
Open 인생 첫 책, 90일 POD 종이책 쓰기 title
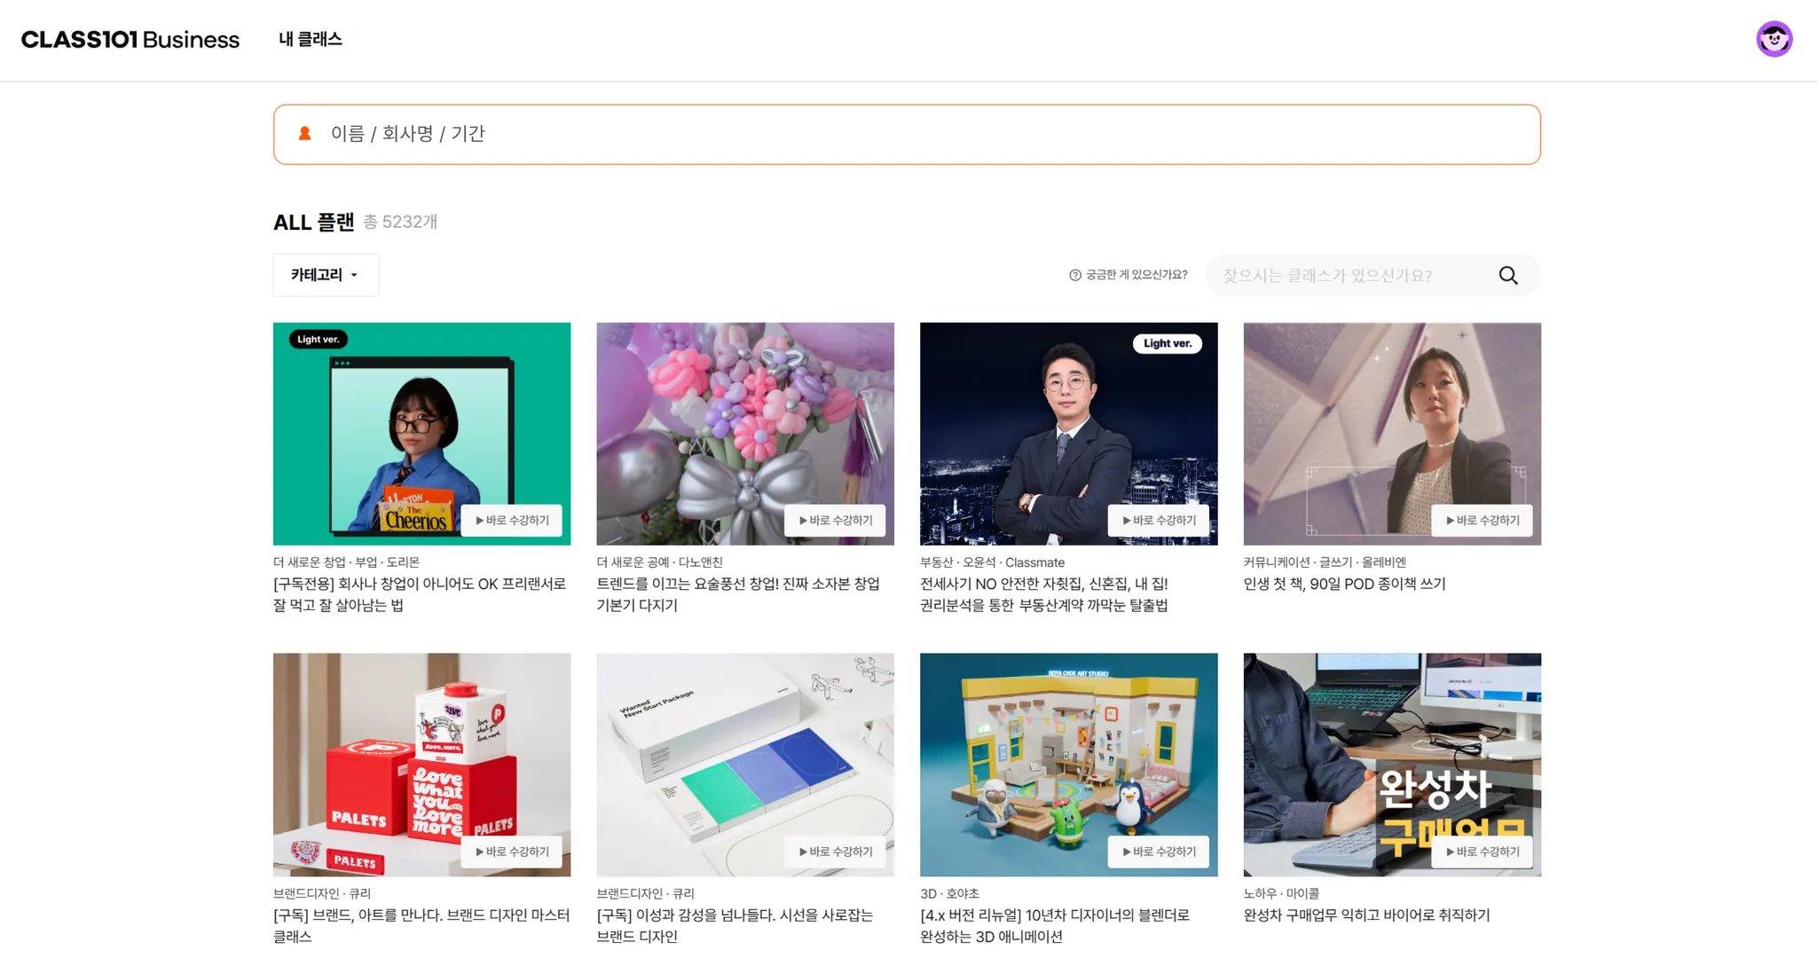coord(1344,584)
